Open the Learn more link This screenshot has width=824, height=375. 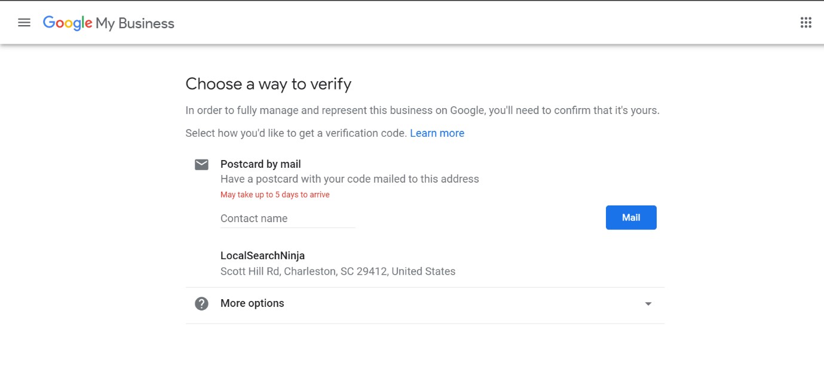click(x=437, y=133)
